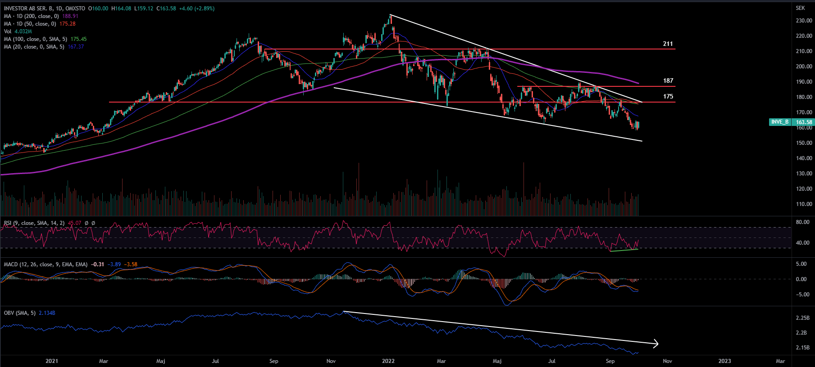Click the arrowhead on the OBV trendline
Viewport: 815px width, 367px height.
(656, 344)
